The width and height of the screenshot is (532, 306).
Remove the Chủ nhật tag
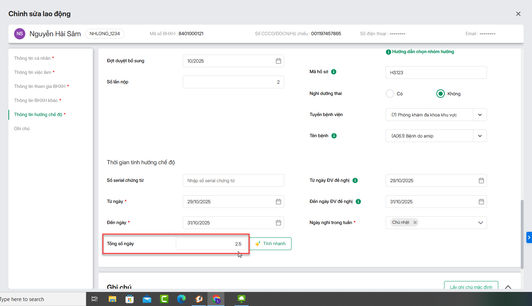pyautogui.click(x=415, y=222)
